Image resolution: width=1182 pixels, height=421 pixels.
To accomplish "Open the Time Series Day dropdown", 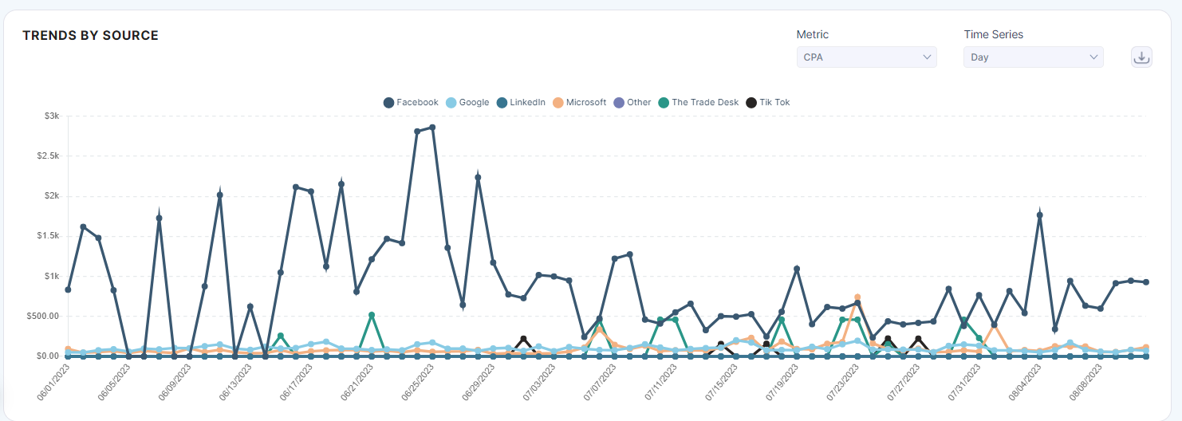I will [x=1033, y=57].
